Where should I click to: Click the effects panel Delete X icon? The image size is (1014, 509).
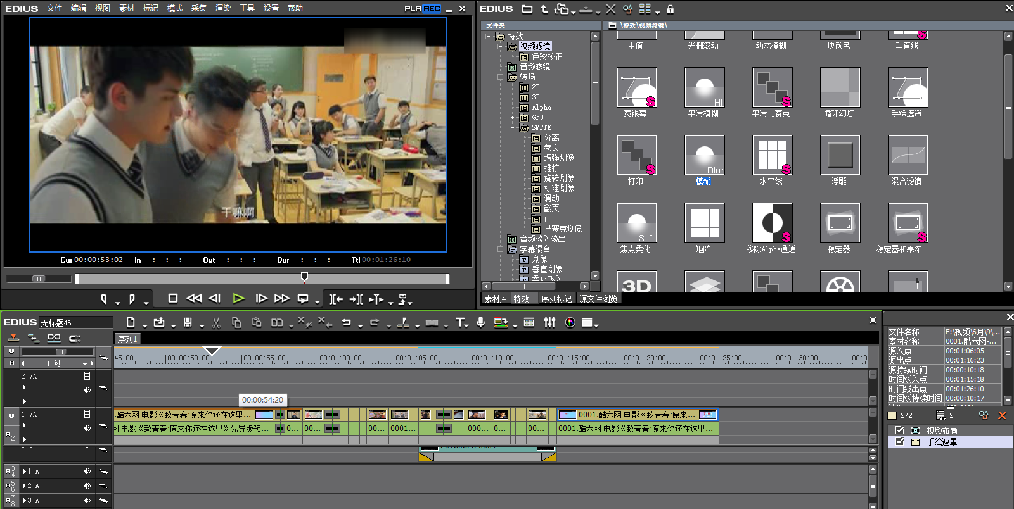pos(610,9)
